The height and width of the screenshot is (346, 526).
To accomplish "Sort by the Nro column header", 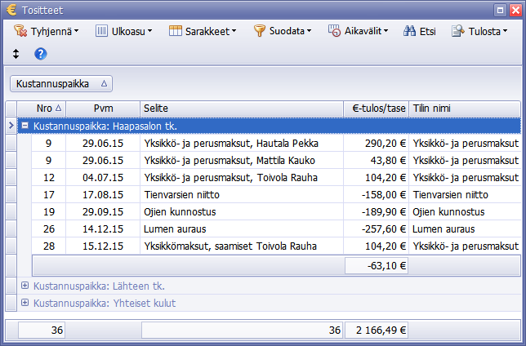I will coord(42,109).
